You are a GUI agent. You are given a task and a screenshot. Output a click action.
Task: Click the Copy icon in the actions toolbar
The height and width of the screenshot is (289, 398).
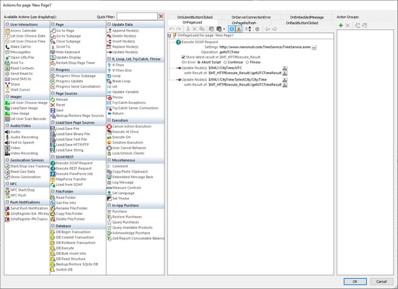(202, 29)
